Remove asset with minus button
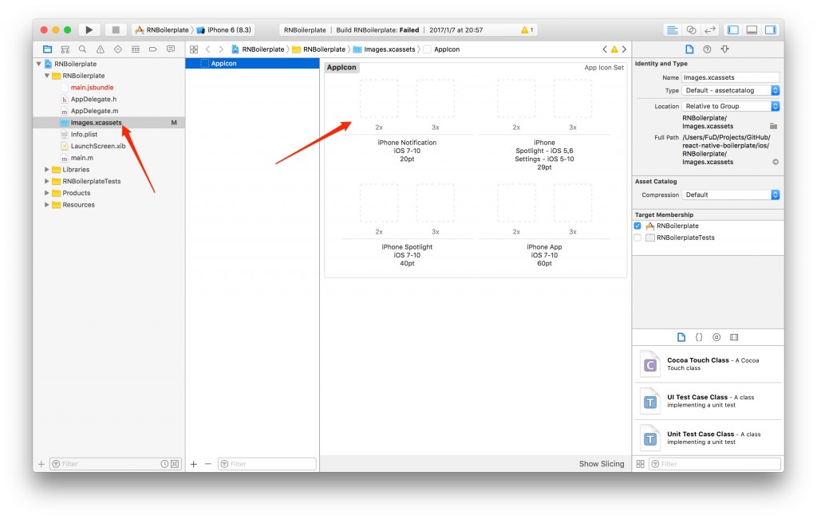The width and height of the screenshot is (817, 519). click(x=208, y=464)
